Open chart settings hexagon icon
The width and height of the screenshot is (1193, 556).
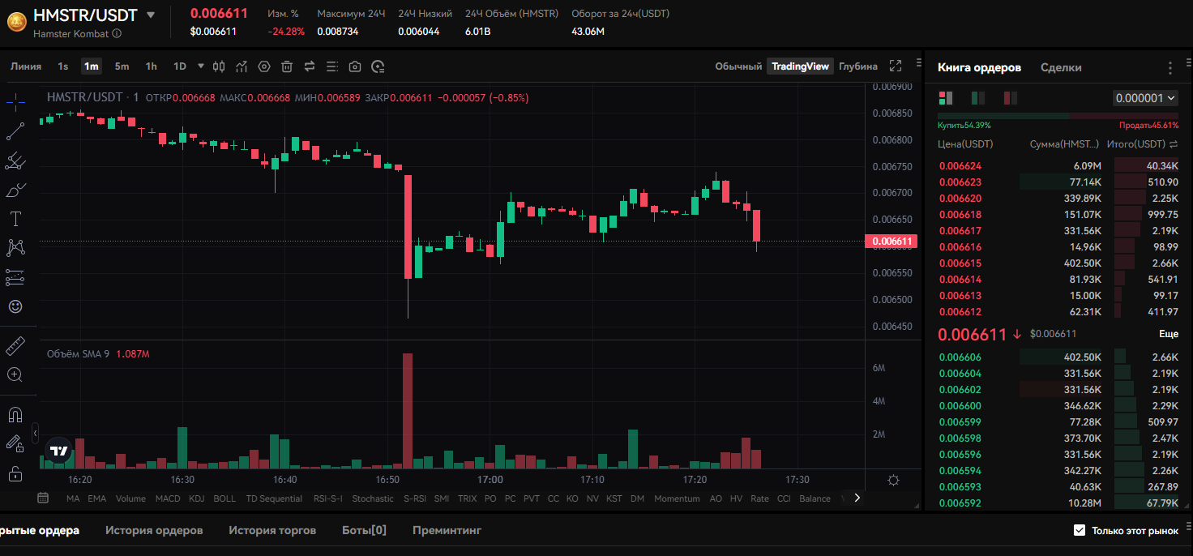(264, 66)
